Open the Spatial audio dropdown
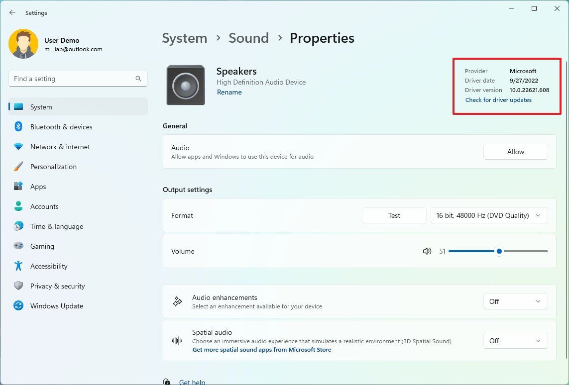Screen dimensions: 569x385 click(515, 341)
